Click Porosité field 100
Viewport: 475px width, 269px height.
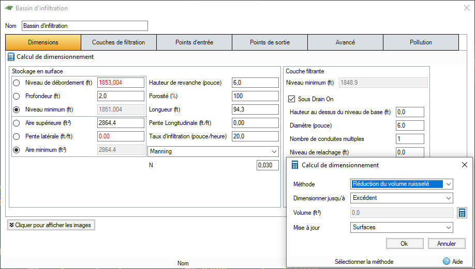pyautogui.click(x=255, y=96)
